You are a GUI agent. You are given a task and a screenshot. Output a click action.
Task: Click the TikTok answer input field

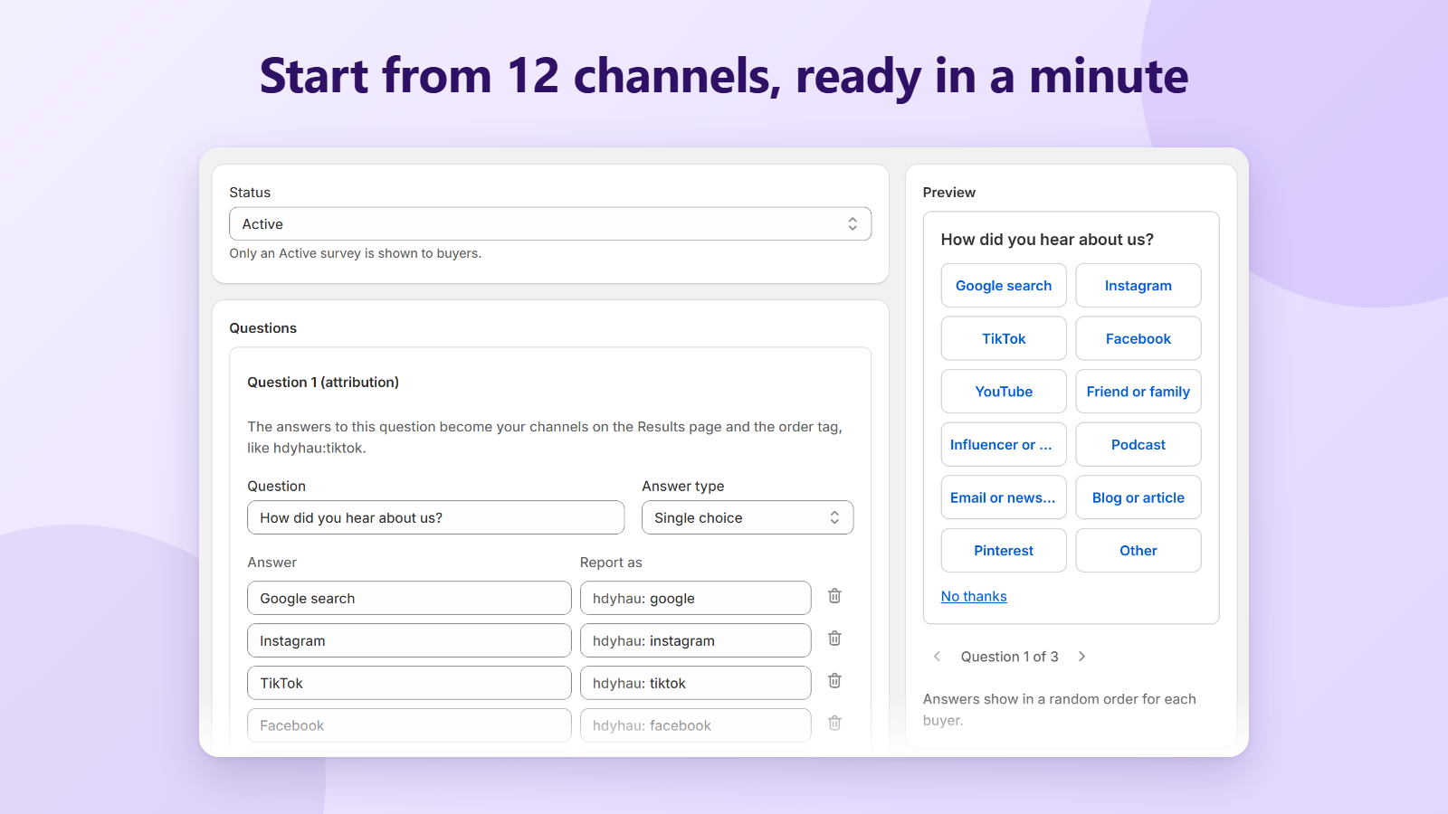(409, 683)
